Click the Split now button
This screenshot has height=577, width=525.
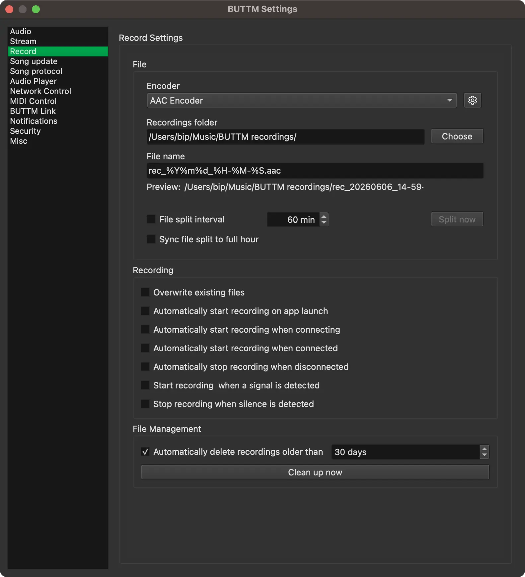457,219
